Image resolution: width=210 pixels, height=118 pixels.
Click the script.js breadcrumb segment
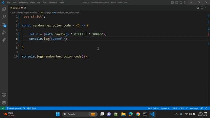(x=46, y=12)
